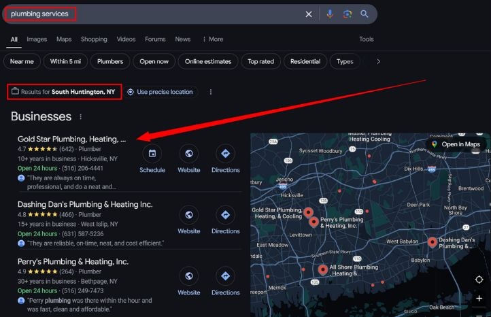Click Perry's 4.9 rating (264)
491x317 pixels.
pos(46,271)
